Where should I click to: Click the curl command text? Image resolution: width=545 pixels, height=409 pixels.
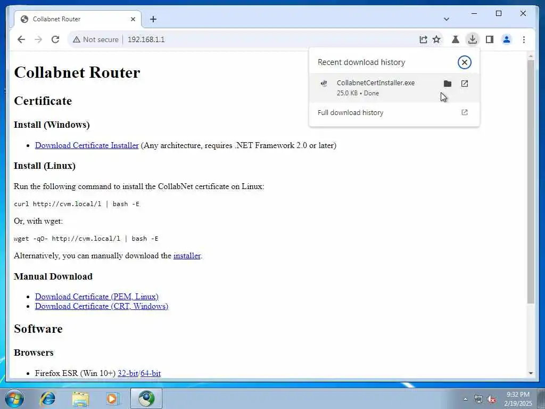(x=77, y=204)
